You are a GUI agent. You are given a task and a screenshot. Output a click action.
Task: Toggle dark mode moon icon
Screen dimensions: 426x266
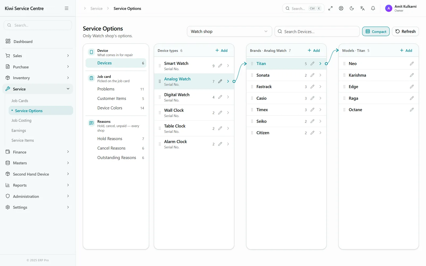[352, 8]
